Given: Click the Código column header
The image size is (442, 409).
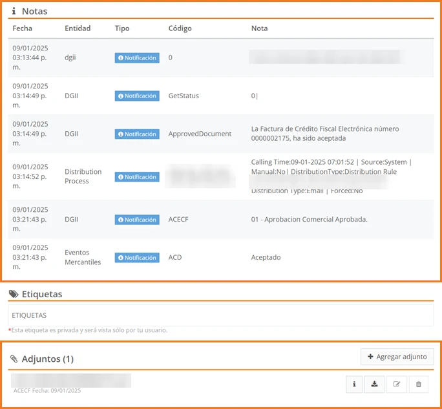Looking at the screenshot, I should point(180,28).
